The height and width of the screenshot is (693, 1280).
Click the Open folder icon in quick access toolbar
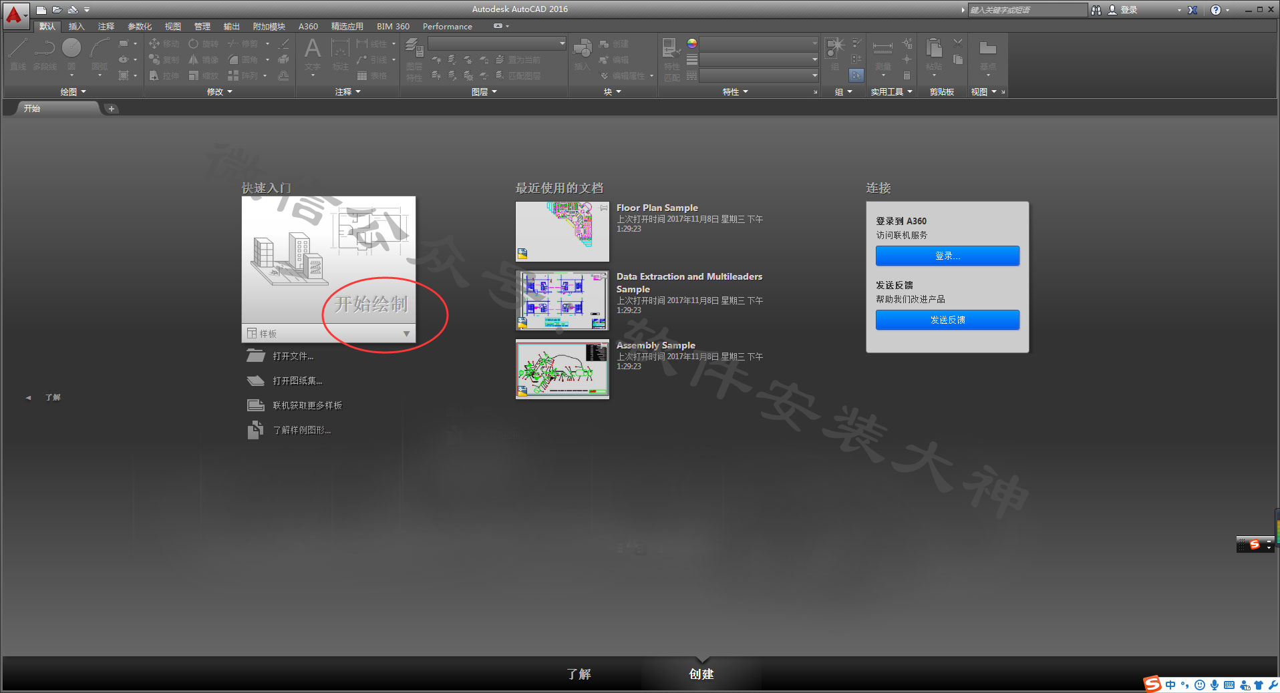click(57, 10)
